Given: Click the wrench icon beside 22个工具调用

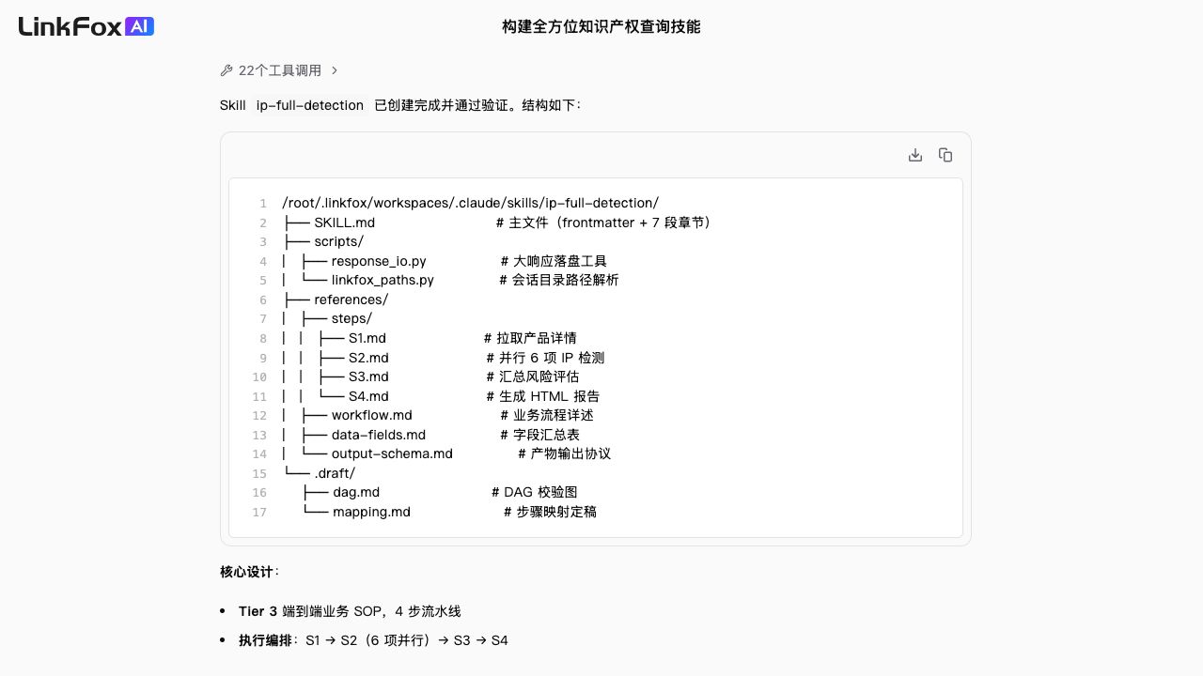Looking at the screenshot, I should tap(227, 70).
